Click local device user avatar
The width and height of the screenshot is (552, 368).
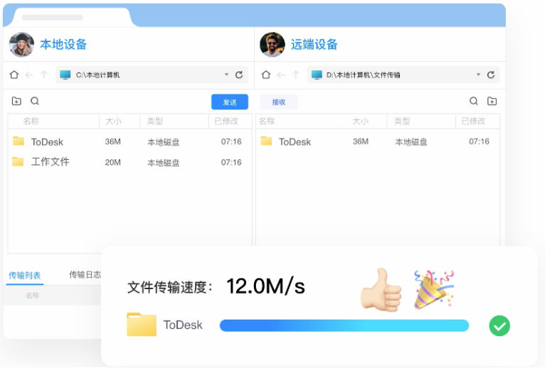tap(21, 45)
